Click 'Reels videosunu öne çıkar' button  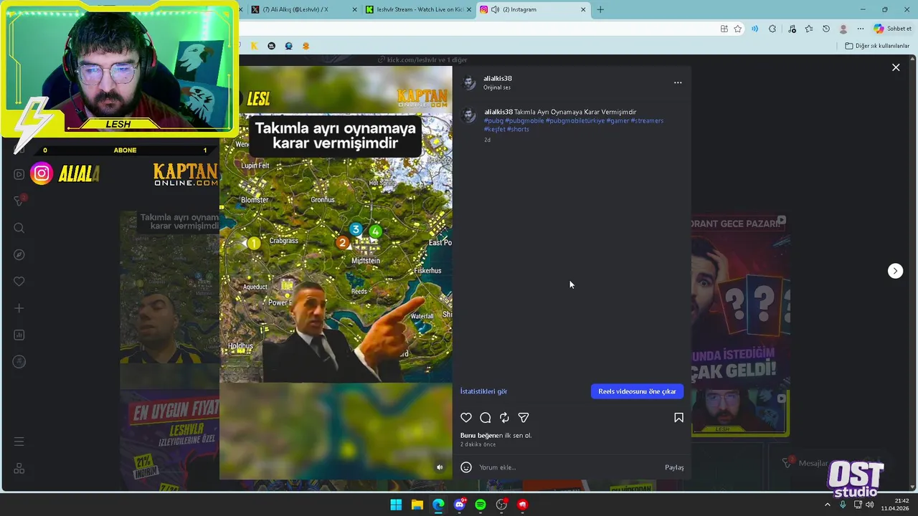click(x=637, y=391)
